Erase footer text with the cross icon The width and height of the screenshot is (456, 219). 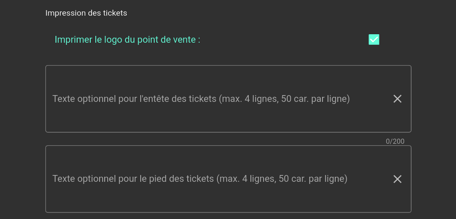point(397,179)
